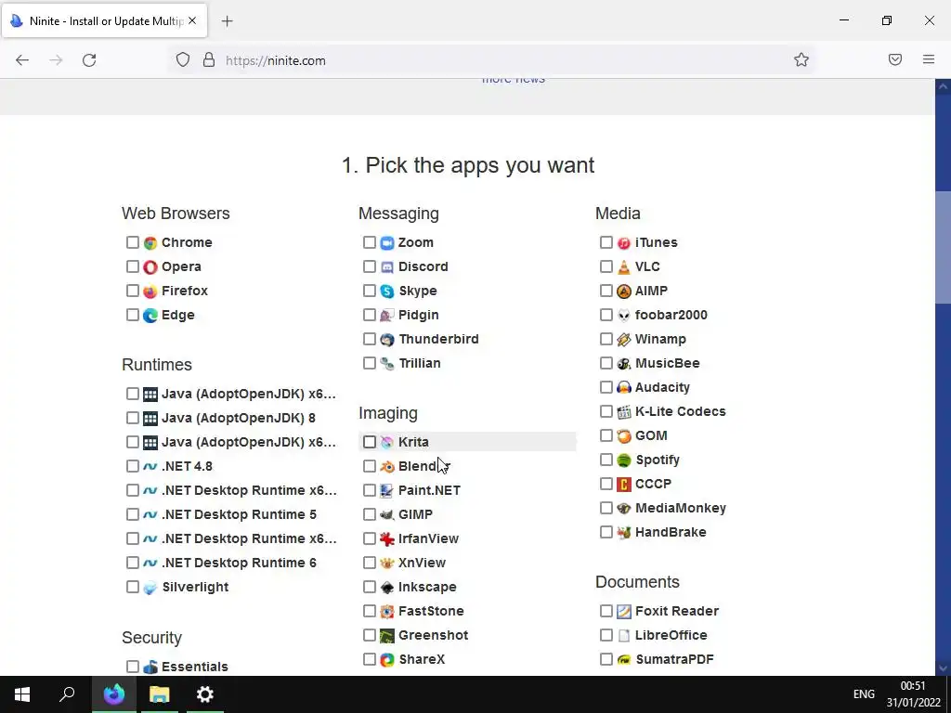
Task: Click the .NET Desktop Runtime 6 label
Action: (x=239, y=563)
